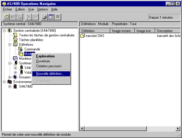This screenshot has height=138, width=182.
Task: Click the Description column header
Action: [x=168, y=31]
